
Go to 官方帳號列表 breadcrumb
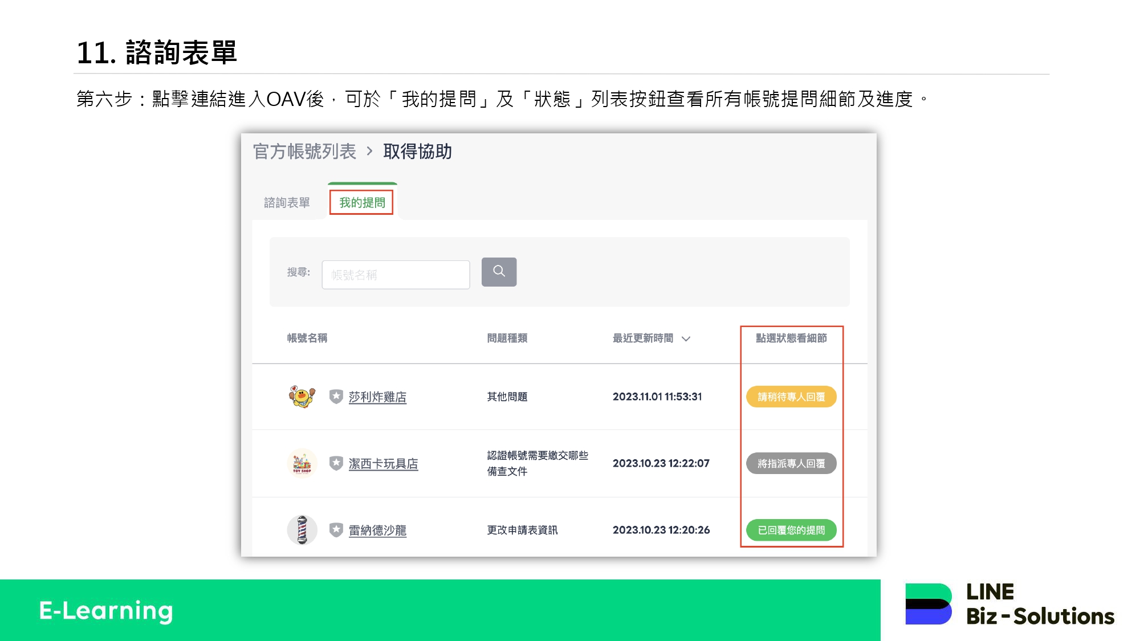pyautogui.click(x=304, y=151)
